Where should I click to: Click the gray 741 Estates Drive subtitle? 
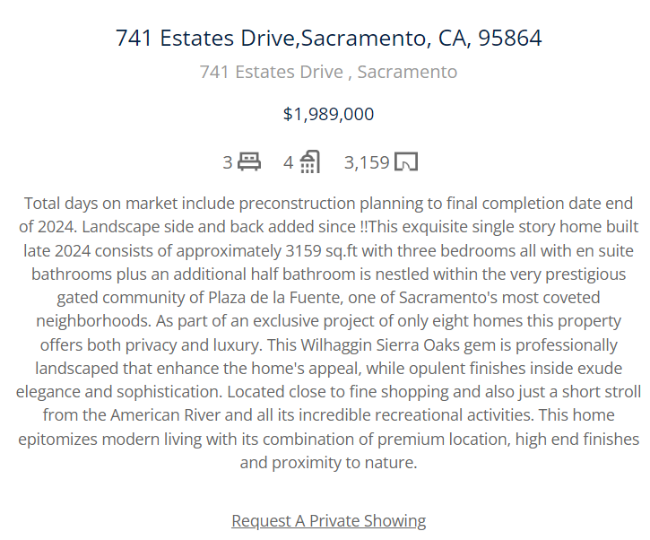coord(328,72)
